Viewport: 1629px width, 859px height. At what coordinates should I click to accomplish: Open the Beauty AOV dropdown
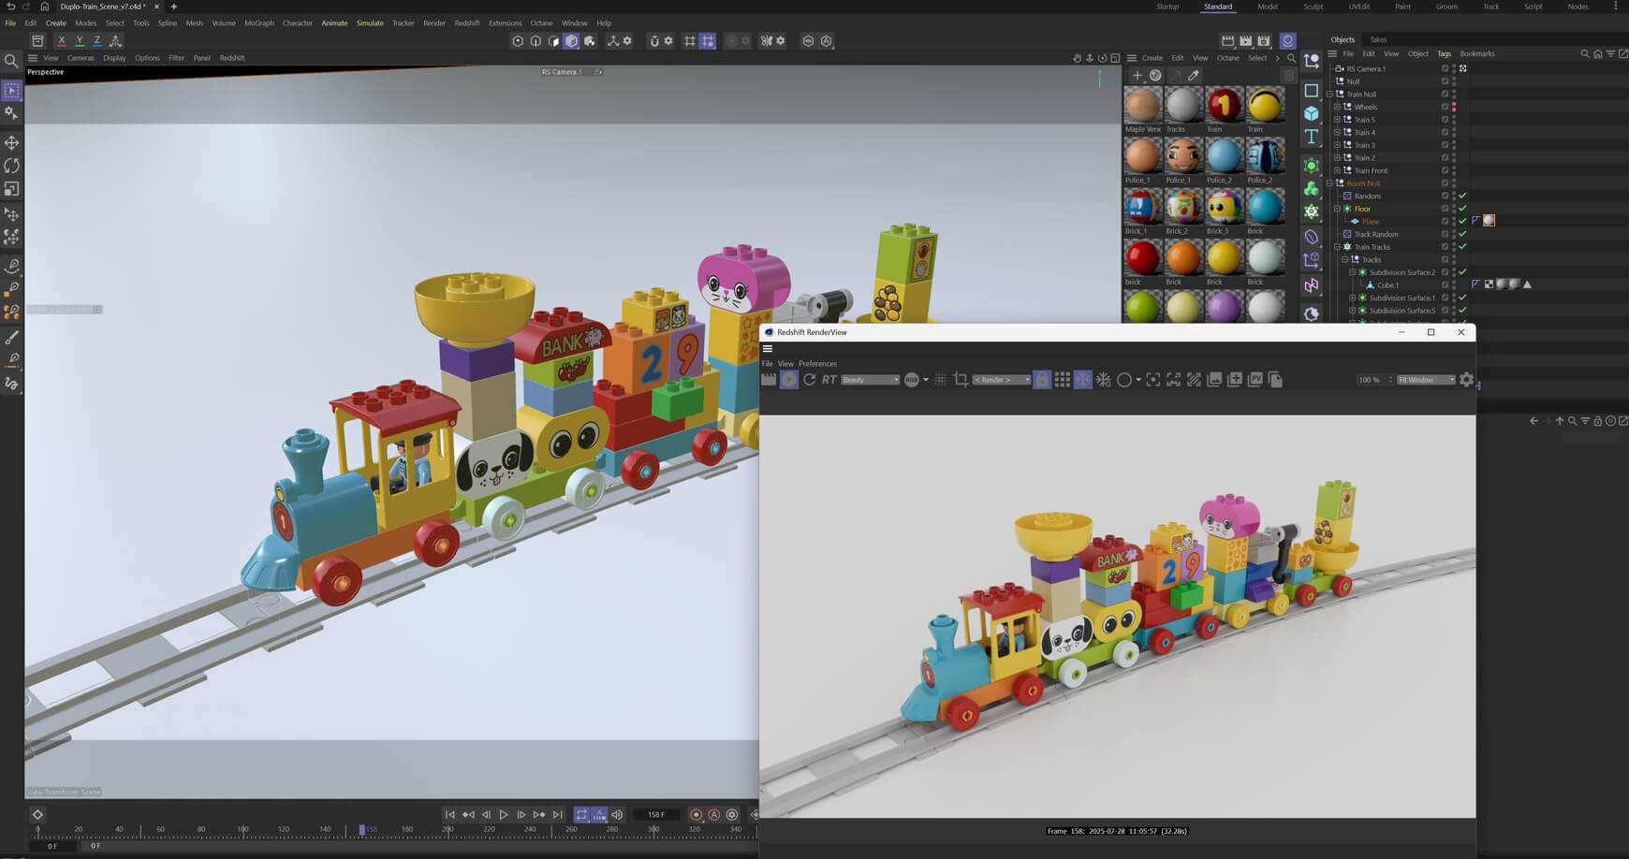pyautogui.click(x=870, y=380)
